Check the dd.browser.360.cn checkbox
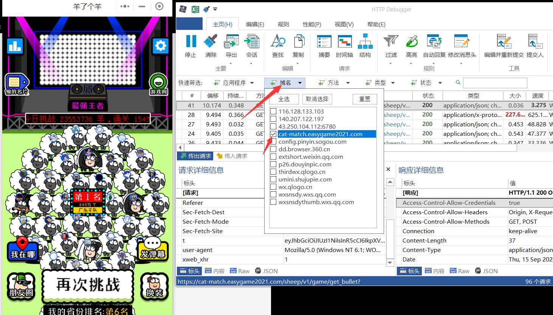 274,149
